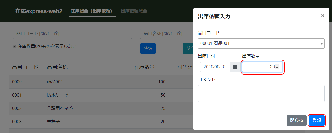Click the 出庫日付 date field

215,67
